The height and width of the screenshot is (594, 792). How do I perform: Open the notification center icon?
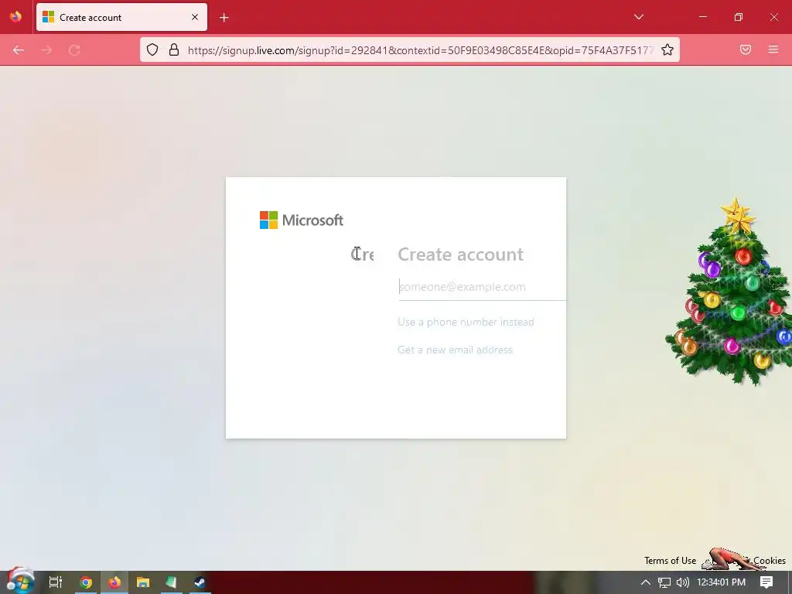click(766, 582)
